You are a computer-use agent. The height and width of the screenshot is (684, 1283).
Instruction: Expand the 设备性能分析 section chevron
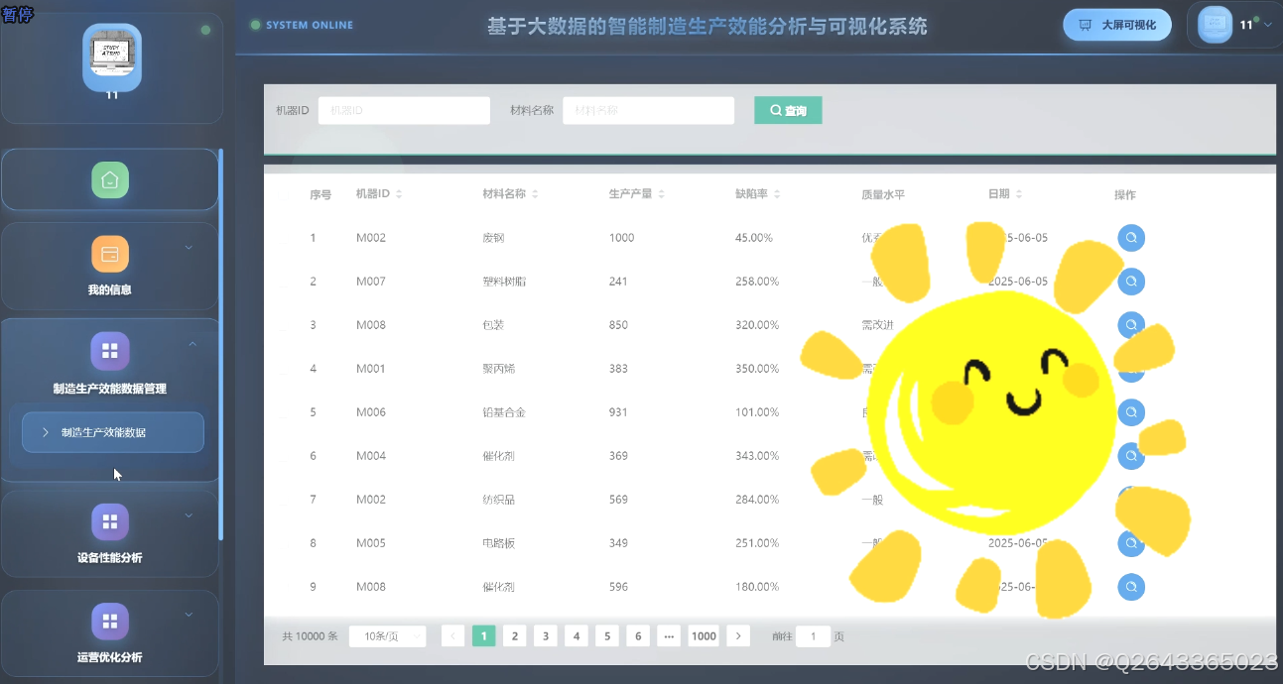189,514
